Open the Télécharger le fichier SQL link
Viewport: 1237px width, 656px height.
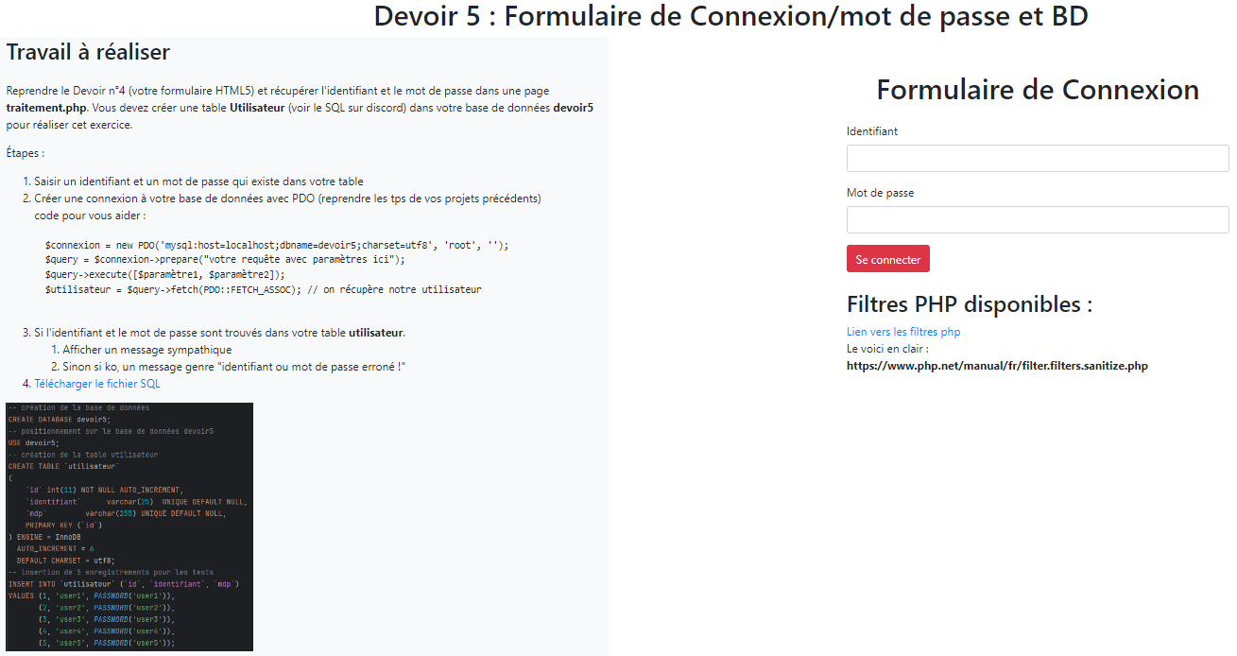[x=97, y=384]
